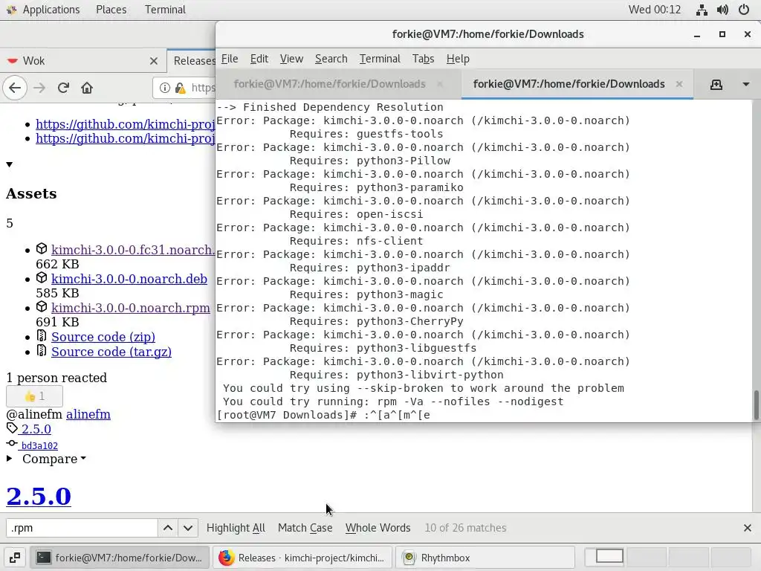Click zip file icon beside Source code (zip)
The height and width of the screenshot is (571, 761).
tap(42, 335)
